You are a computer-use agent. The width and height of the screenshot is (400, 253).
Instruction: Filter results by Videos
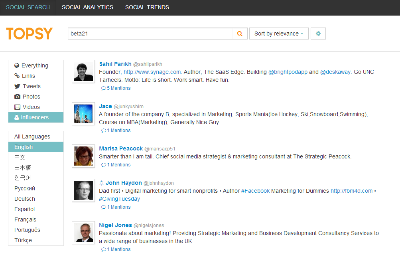pyautogui.click(x=31, y=107)
